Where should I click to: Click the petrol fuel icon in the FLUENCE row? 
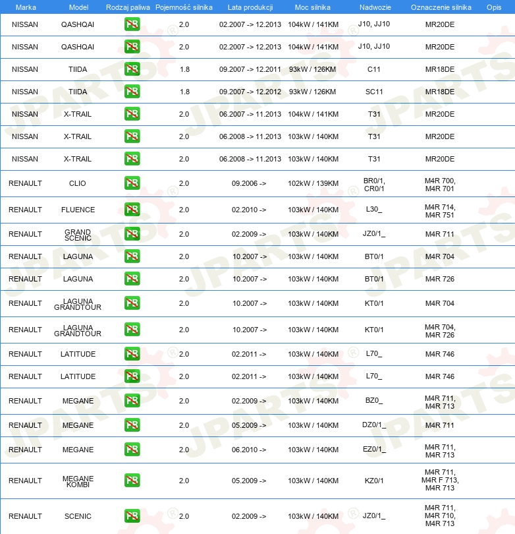pos(132,210)
